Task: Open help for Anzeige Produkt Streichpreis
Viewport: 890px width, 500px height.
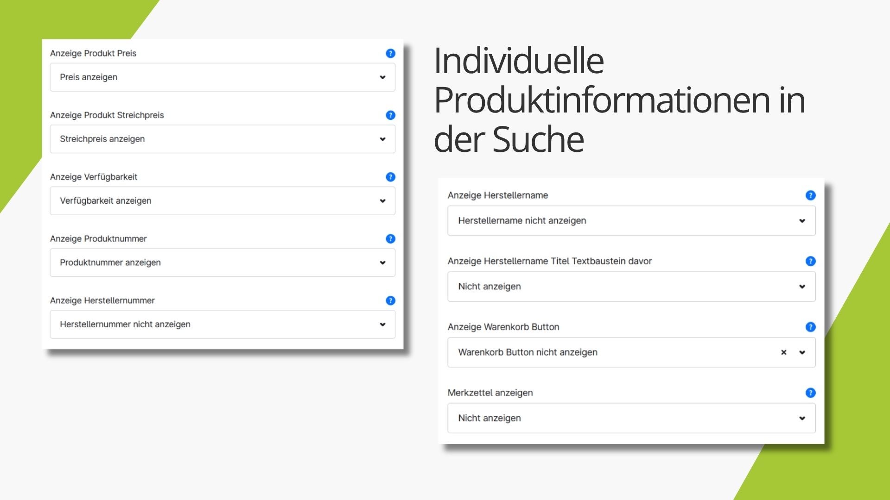Action: tap(390, 115)
